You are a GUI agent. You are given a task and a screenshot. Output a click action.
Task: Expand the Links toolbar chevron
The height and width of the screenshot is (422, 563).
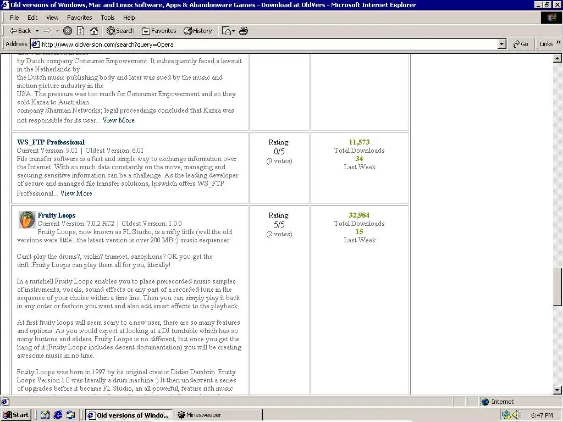[559, 43]
